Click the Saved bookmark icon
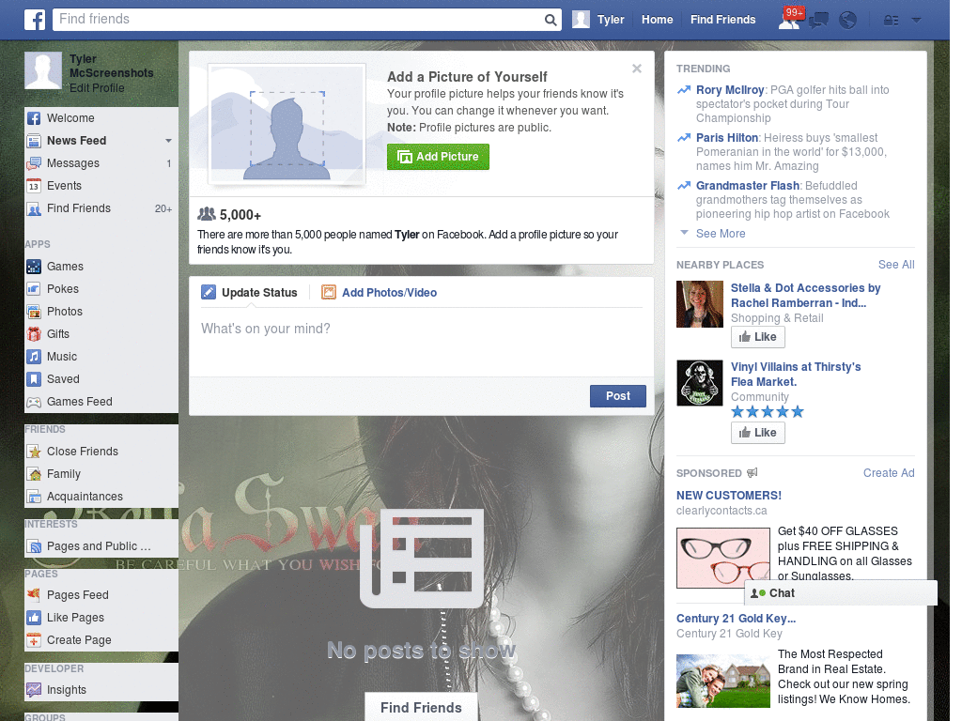This screenshot has width=962, height=721. [x=34, y=379]
